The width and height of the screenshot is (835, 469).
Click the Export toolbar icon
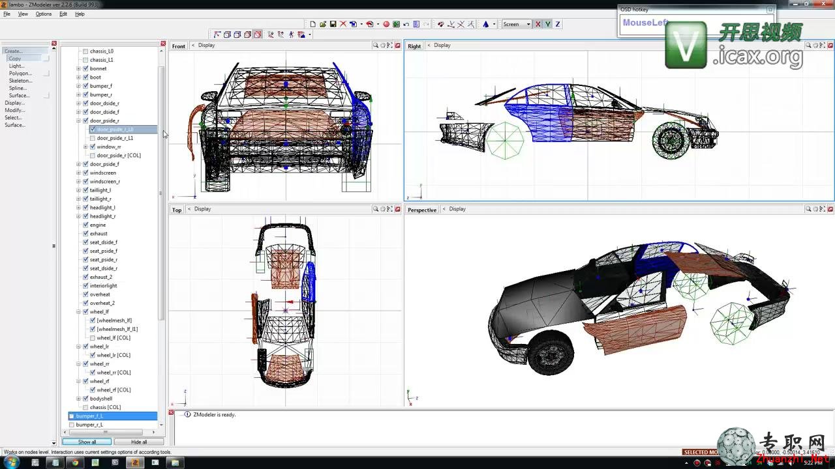370,24
